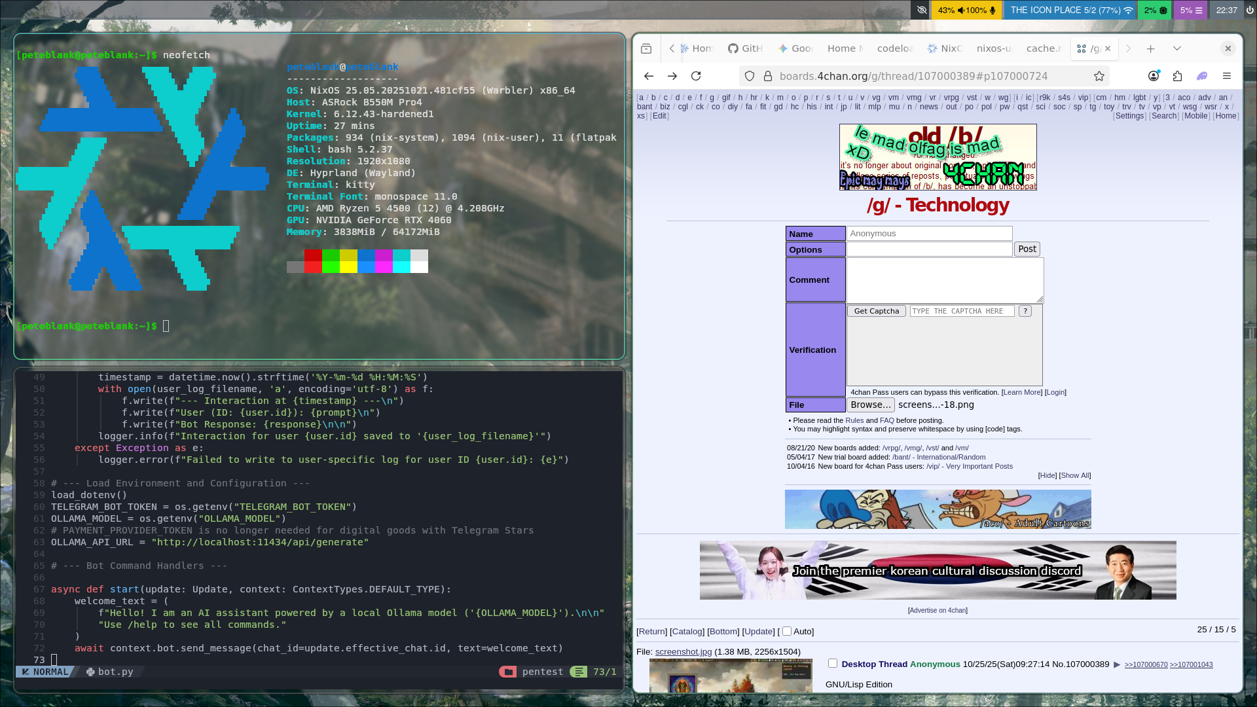The height and width of the screenshot is (707, 1257).
Task: Open a new tab with plus icon
Action: tap(1150, 48)
